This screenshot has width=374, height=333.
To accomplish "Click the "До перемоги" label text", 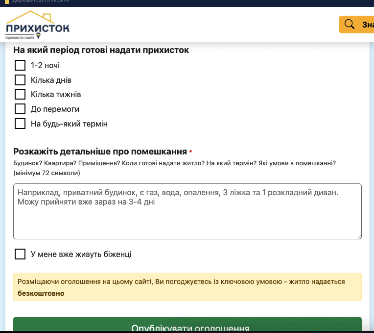I will click(55, 109).
